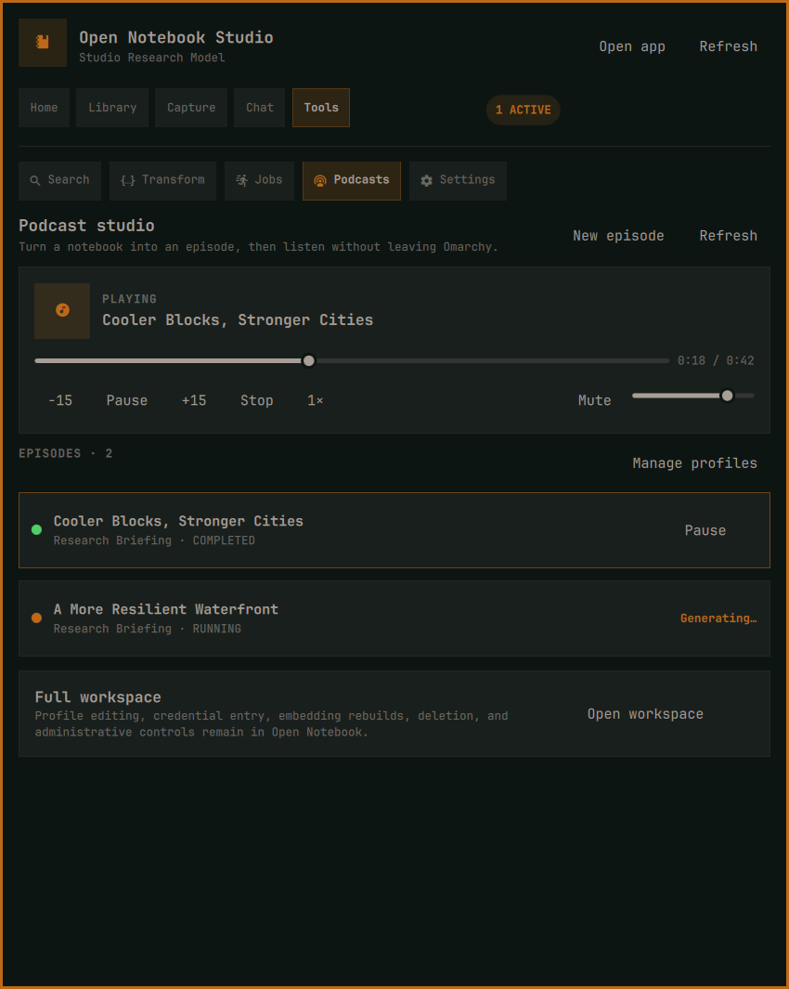
Task: Click the volume slider handle
Action: click(727, 396)
